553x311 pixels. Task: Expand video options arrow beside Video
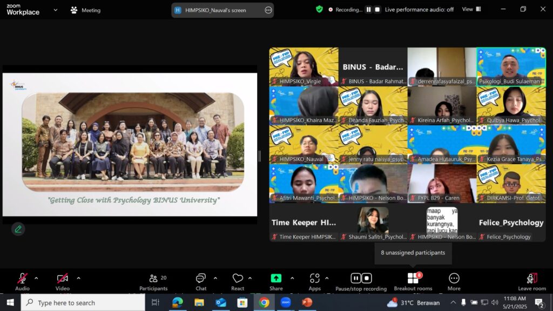[78, 278]
